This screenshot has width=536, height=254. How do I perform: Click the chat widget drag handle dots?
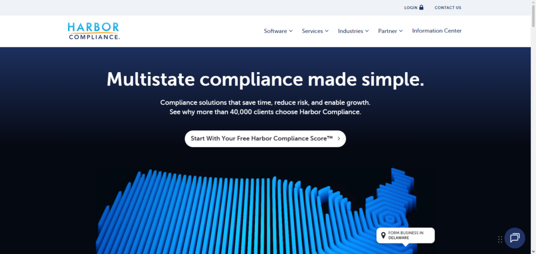click(500, 239)
